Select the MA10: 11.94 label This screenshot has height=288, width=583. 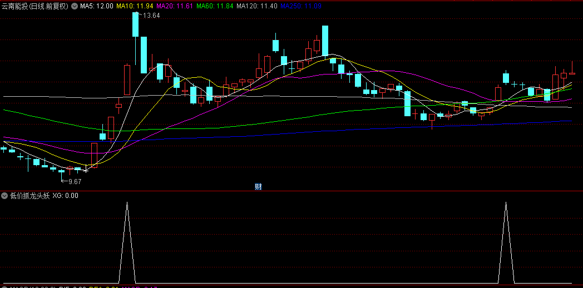[135, 6]
